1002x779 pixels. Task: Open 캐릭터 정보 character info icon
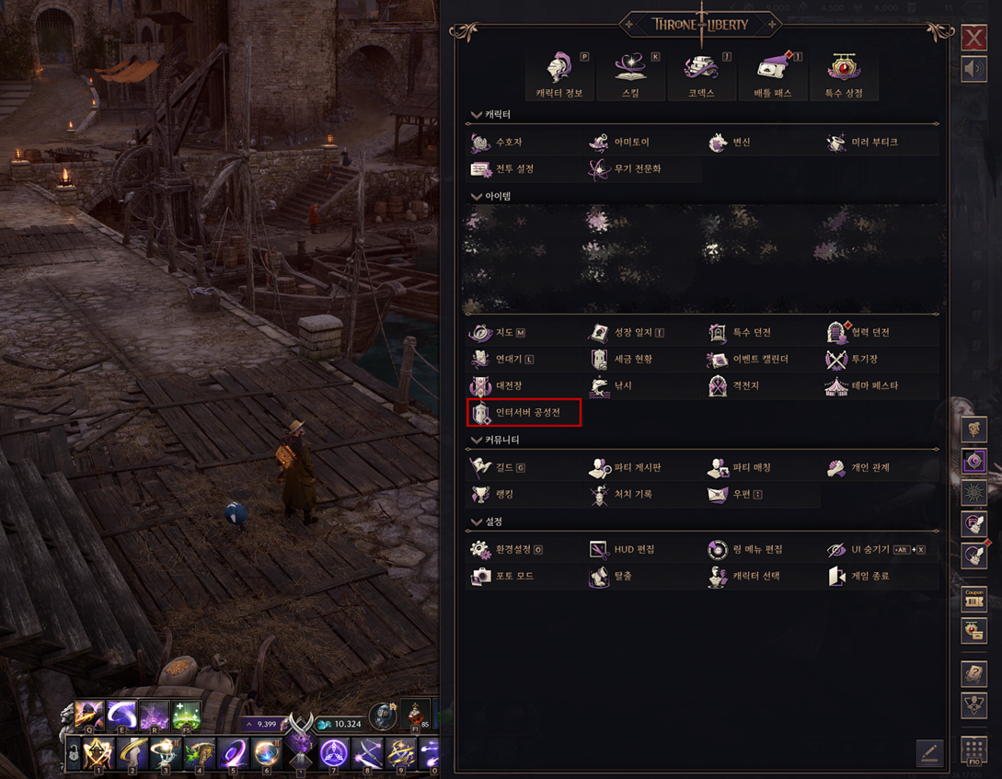click(559, 74)
